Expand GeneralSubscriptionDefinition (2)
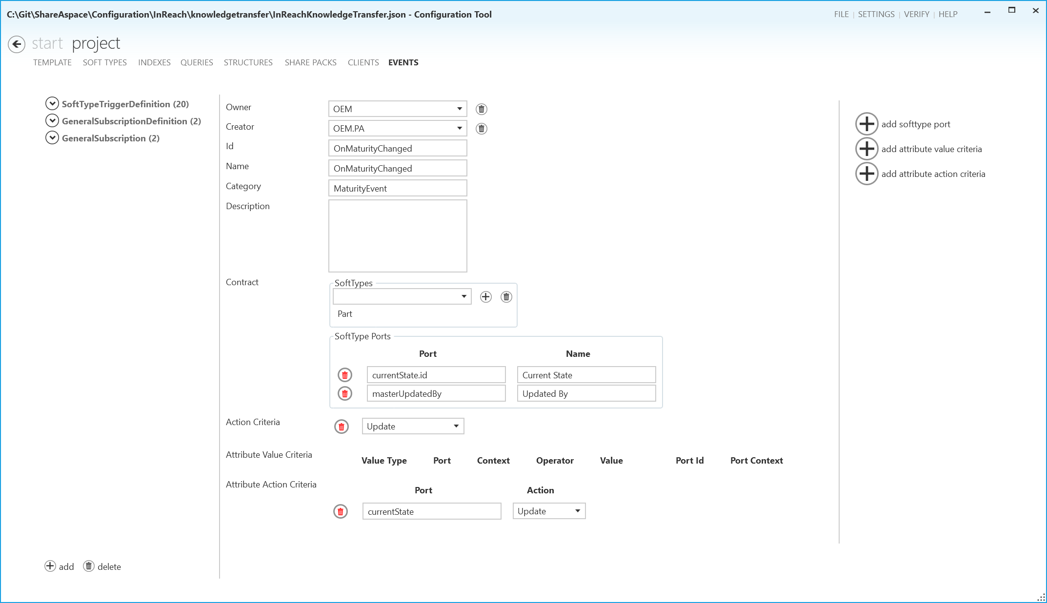 tap(53, 121)
